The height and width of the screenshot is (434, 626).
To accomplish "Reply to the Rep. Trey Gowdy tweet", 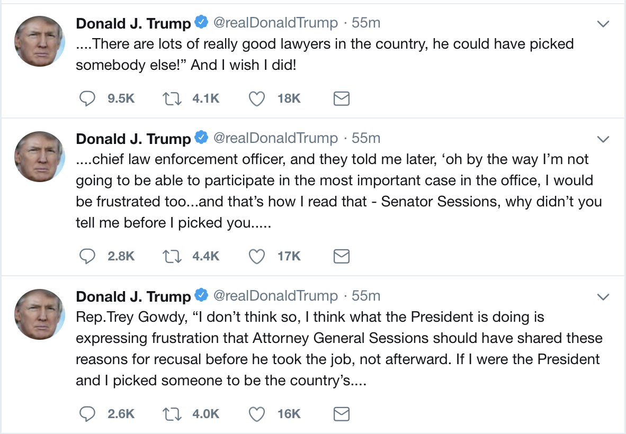I will 87,414.
